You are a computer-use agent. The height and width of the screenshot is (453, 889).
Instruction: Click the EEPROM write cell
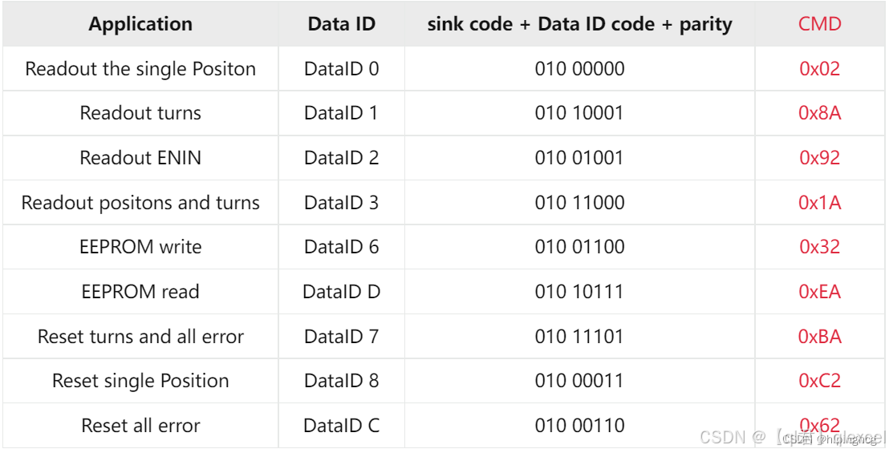tap(140, 247)
